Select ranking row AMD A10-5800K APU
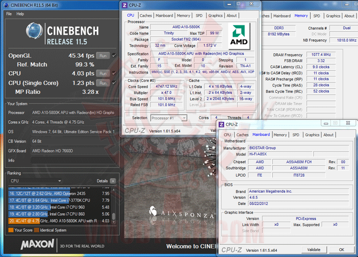Screen dimensions: 358x257 pos(60,221)
